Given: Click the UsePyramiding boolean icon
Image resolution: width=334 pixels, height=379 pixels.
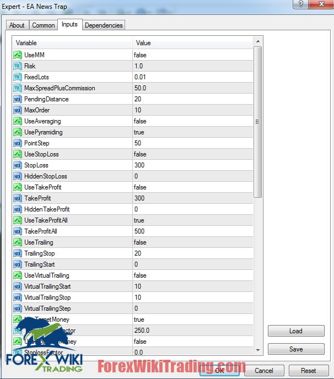Looking at the screenshot, I should pos(18,132).
